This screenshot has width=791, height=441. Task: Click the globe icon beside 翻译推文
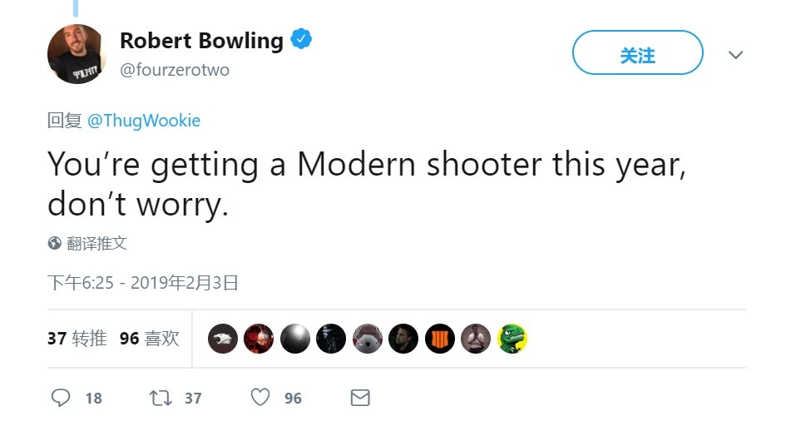coord(55,244)
